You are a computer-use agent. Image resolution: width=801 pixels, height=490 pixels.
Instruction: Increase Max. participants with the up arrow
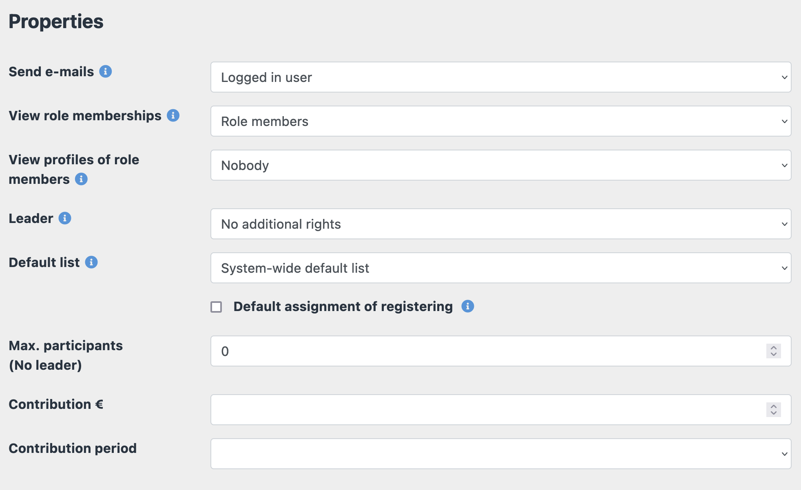tap(774, 348)
